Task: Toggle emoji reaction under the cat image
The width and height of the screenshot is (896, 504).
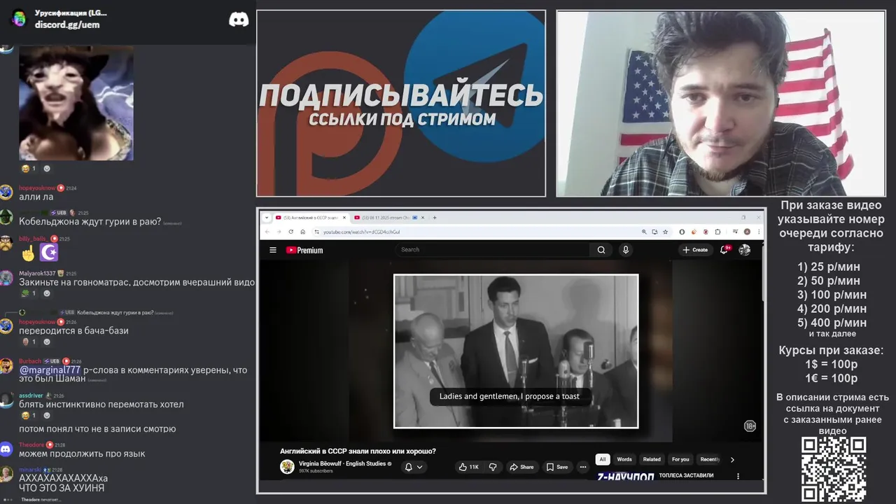Action: pos(29,169)
